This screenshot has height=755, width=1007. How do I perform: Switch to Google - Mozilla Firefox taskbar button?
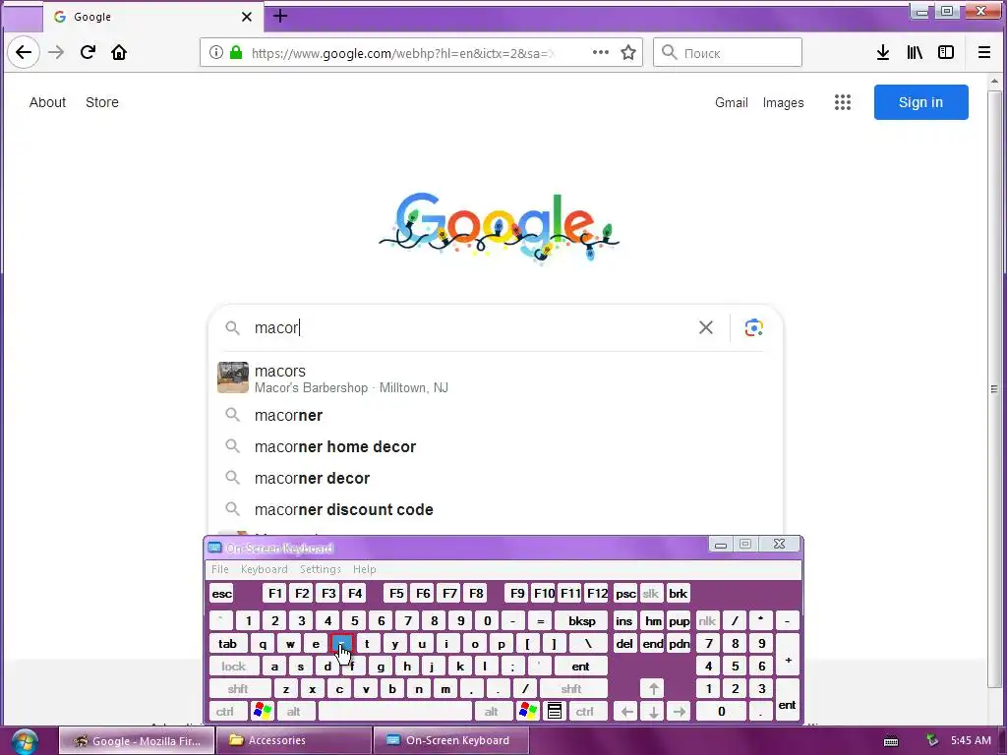coord(137,740)
